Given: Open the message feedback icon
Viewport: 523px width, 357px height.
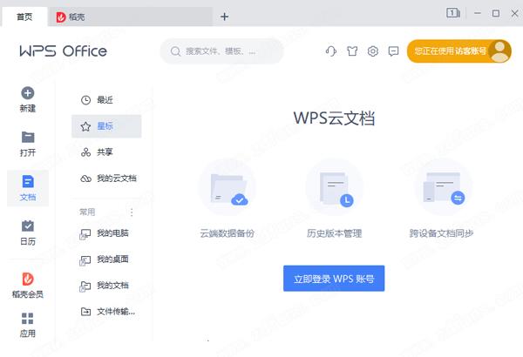Looking at the screenshot, I should pos(394,51).
